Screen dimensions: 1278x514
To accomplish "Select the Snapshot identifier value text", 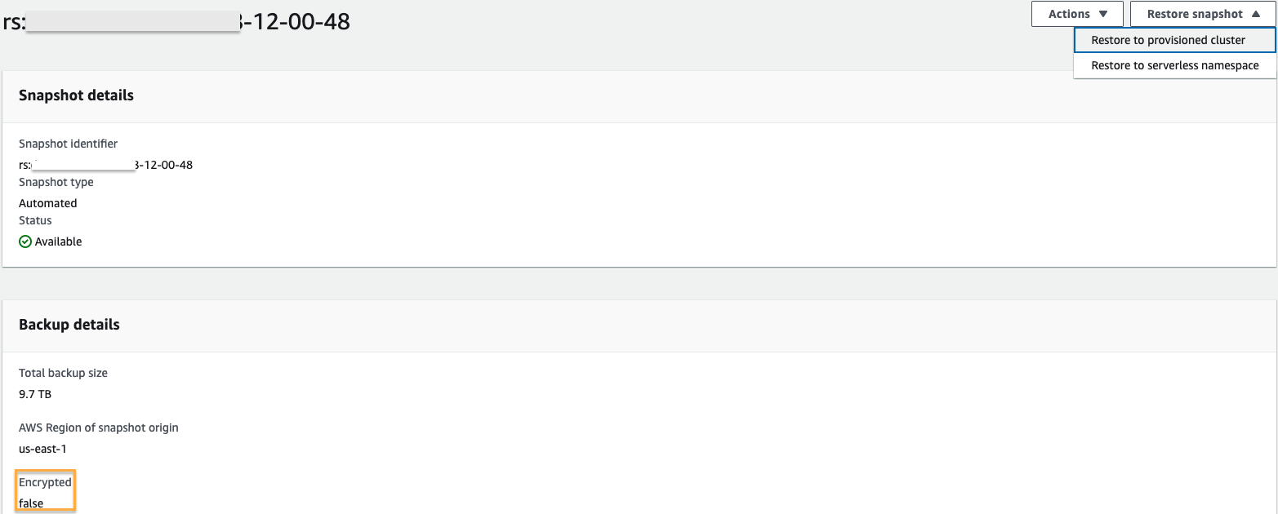I will coord(106,164).
